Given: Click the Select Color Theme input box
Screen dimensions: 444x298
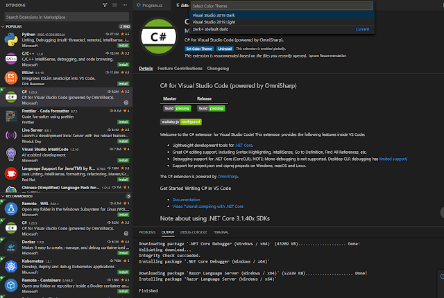Looking at the screenshot, I should [282, 6].
